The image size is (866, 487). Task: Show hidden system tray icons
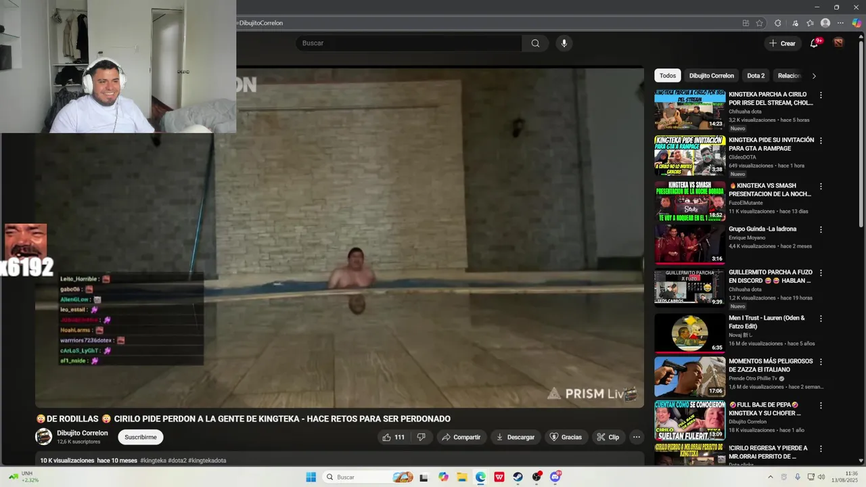[770, 477]
